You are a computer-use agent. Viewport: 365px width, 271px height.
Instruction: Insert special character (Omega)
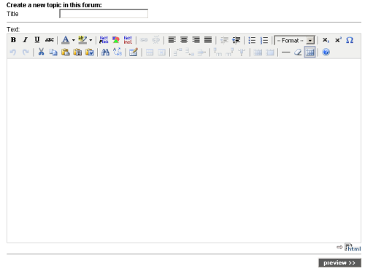click(350, 40)
